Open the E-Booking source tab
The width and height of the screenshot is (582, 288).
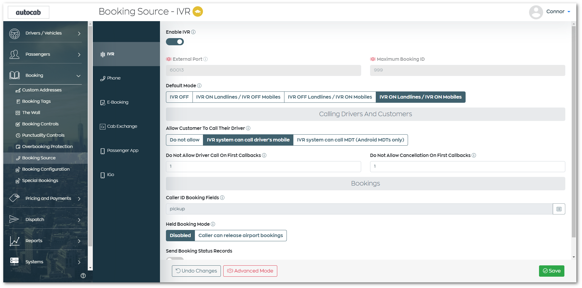tap(126, 102)
